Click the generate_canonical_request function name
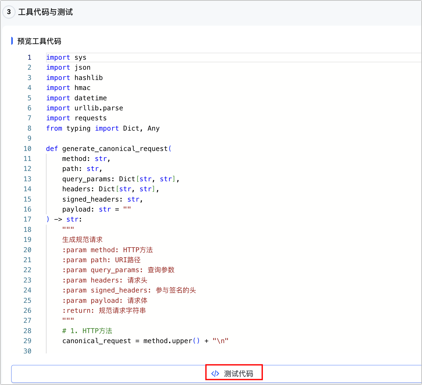 115,149
